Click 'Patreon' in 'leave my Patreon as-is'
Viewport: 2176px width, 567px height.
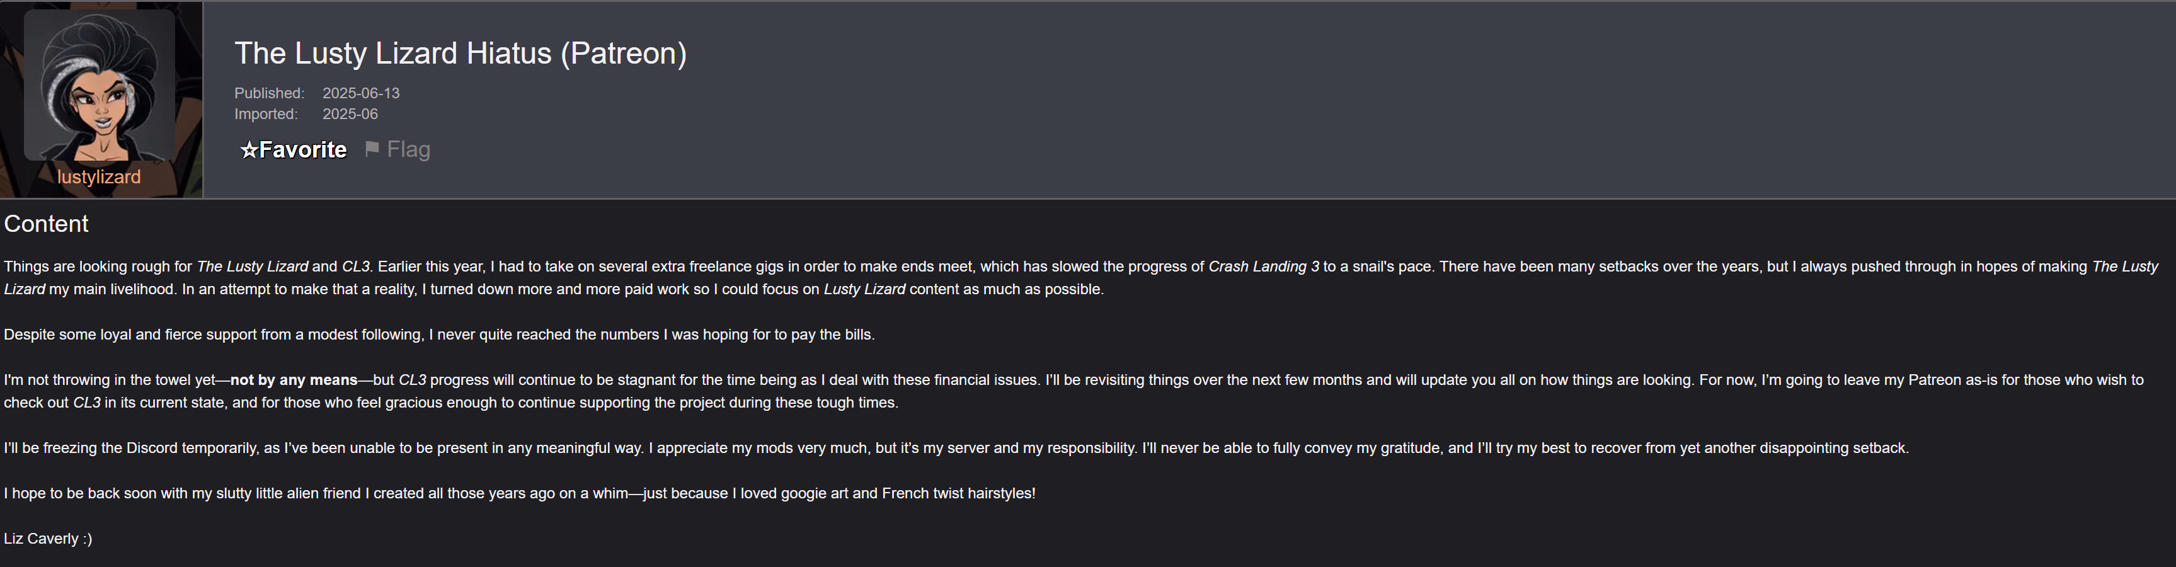click(1935, 381)
